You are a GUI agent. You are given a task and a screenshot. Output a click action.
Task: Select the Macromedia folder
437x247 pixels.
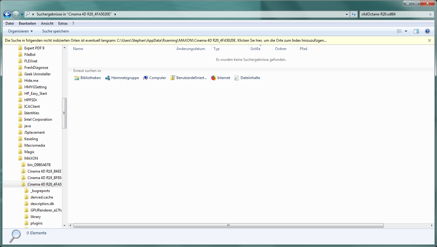(35, 145)
